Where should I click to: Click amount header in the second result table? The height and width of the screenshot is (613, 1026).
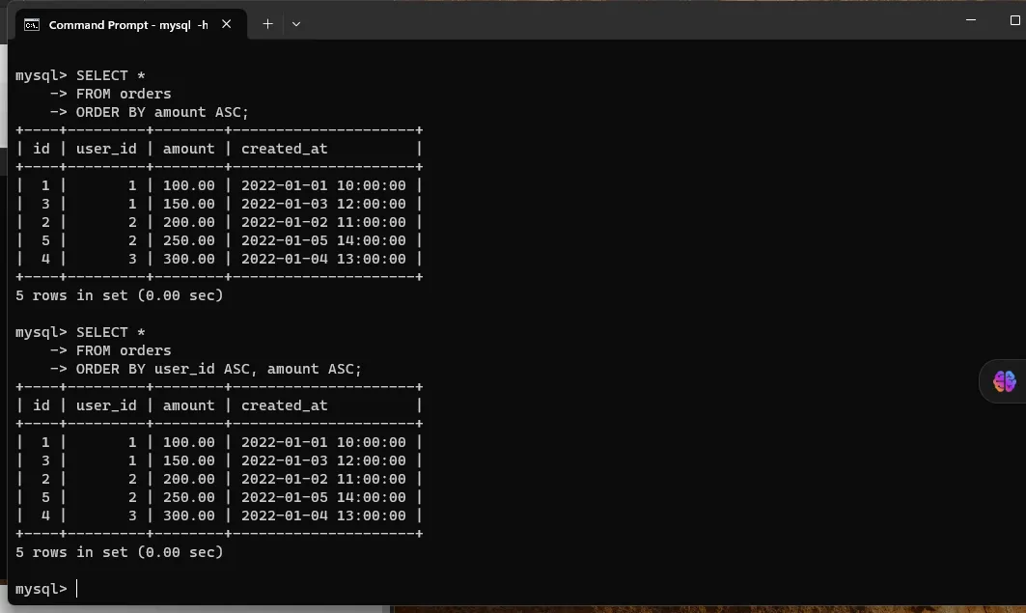(188, 405)
